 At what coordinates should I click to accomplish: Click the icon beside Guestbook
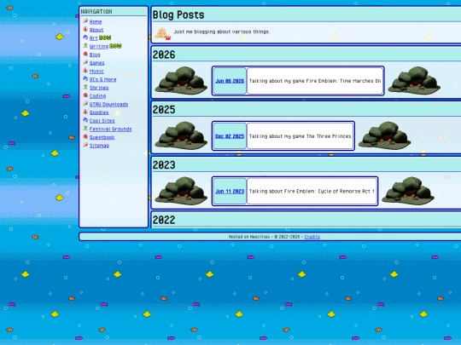(x=85, y=136)
